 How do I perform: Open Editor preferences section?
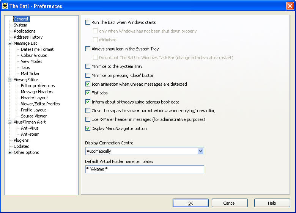tap(38, 86)
